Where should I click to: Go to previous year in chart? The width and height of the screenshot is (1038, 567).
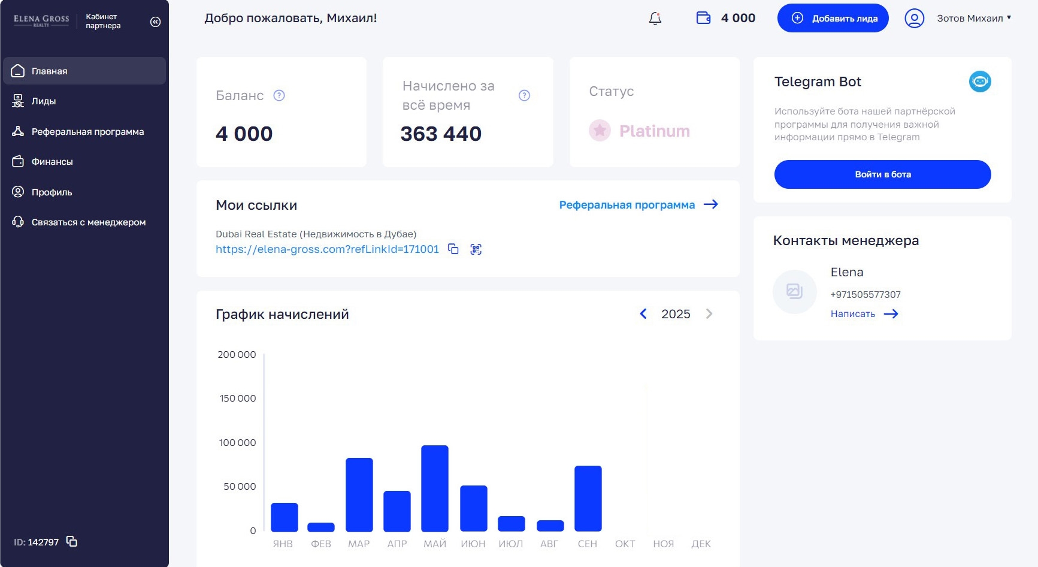pyautogui.click(x=643, y=314)
